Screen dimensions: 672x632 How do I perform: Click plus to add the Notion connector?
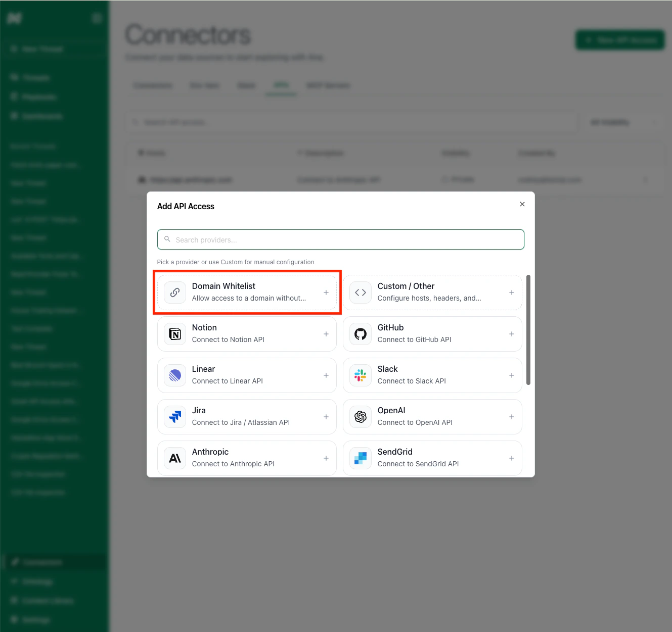pyautogui.click(x=326, y=334)
